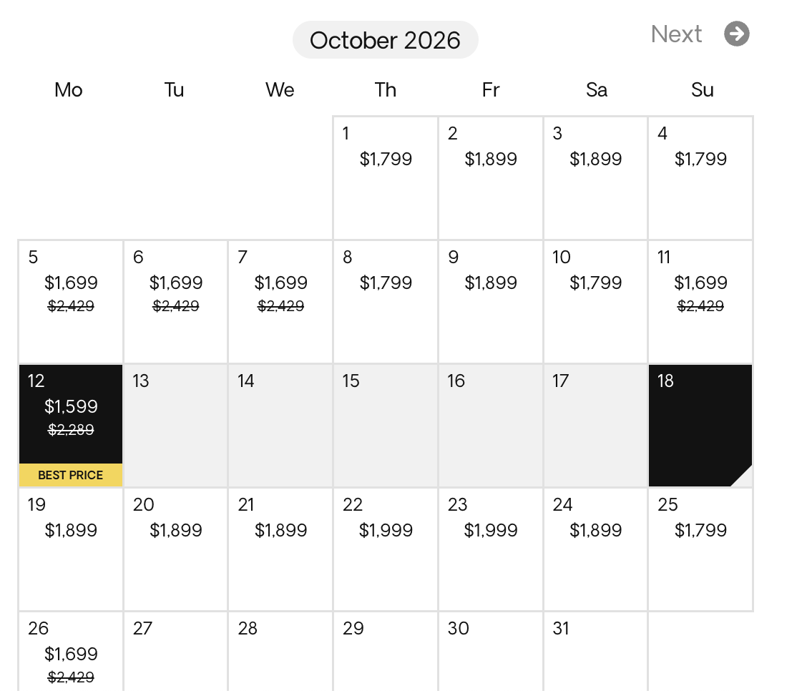Screen dimensions: 807x691
Task: Choose October 1 at $1,799
Action: pos(386,177)
